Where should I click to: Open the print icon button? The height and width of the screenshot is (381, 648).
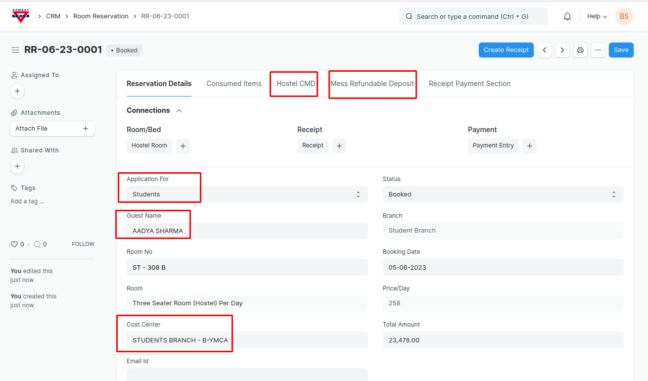pos(580,50)
